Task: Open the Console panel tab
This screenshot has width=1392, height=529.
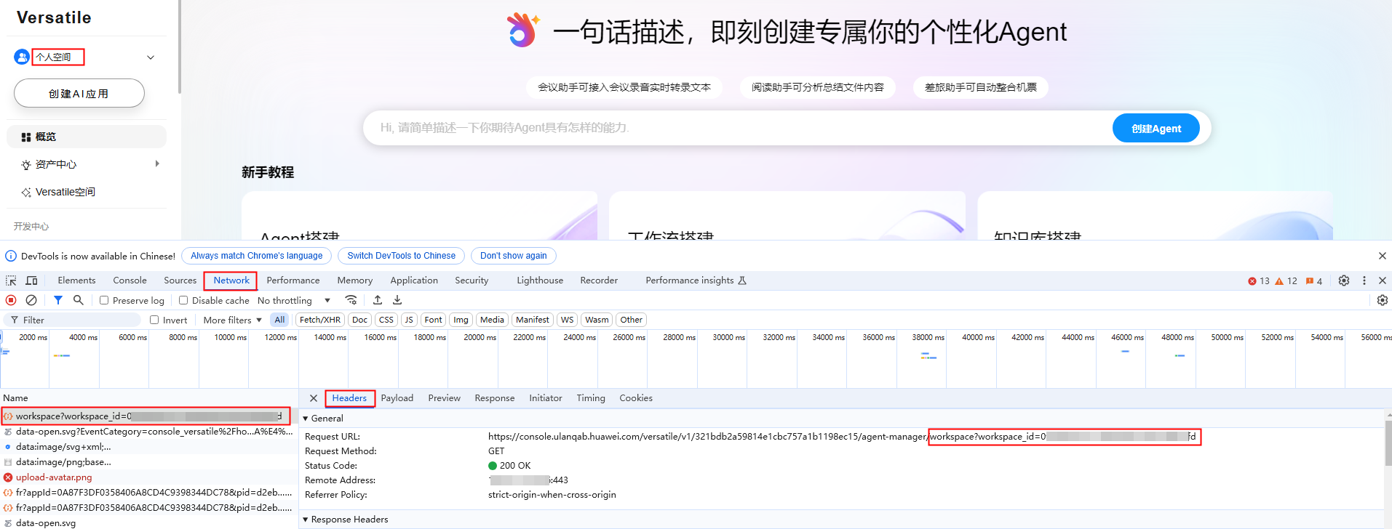Action: tap(130, 280)
